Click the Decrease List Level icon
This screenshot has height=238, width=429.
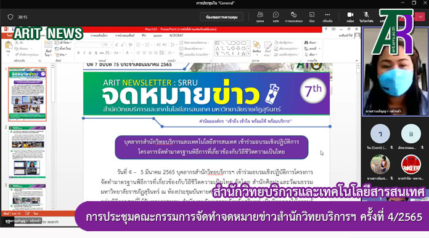(x=158, y=44)
